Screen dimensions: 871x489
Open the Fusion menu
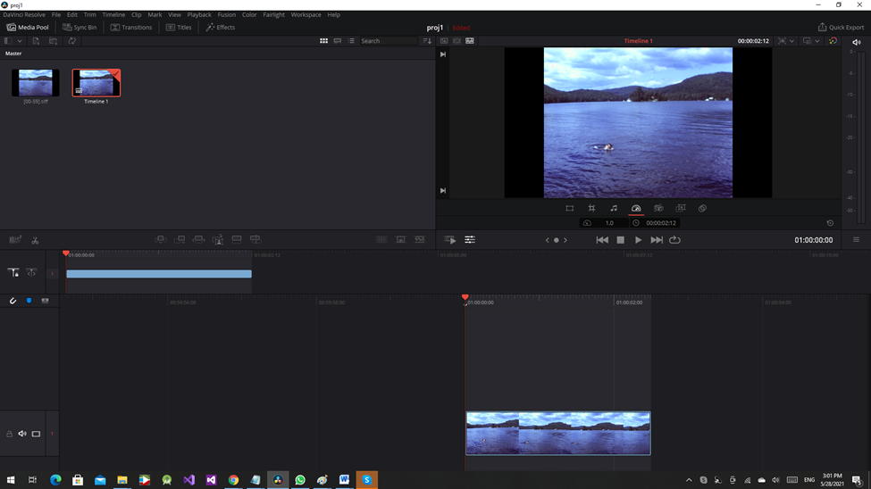pyautogui.click(x=226, y=14)
